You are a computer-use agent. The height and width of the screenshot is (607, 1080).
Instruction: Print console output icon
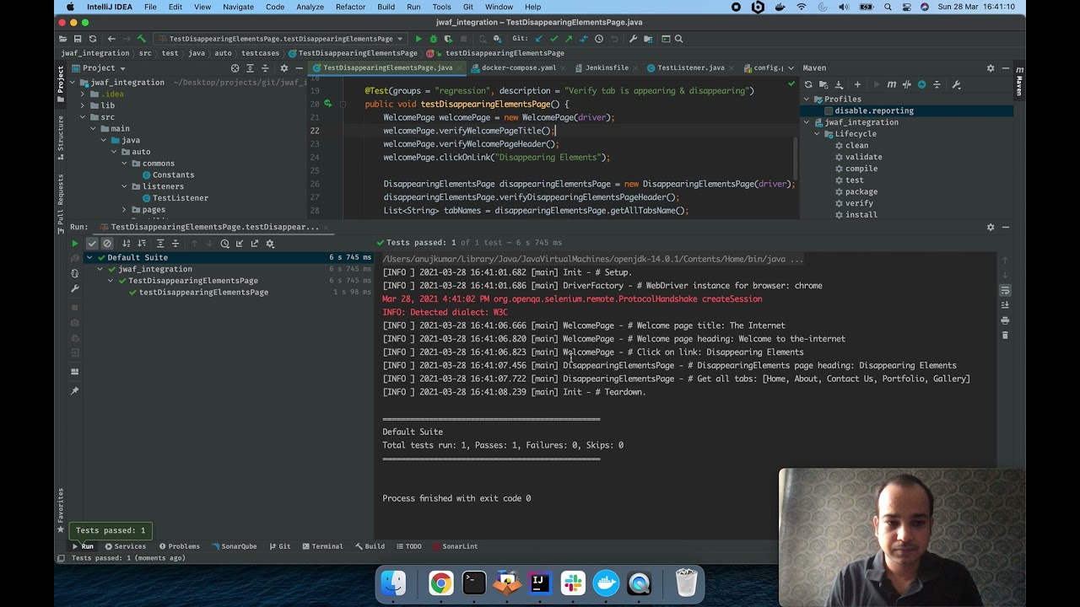(x=1005, y=320)
